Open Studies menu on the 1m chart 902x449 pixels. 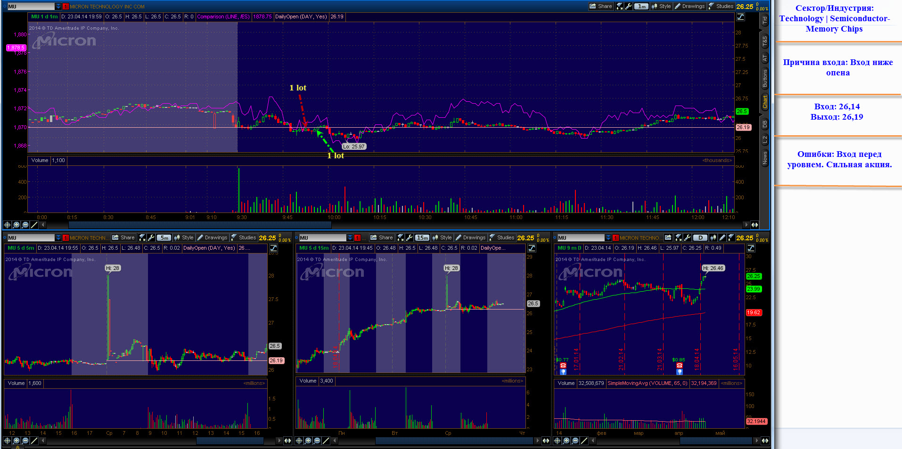click(721, 6)
